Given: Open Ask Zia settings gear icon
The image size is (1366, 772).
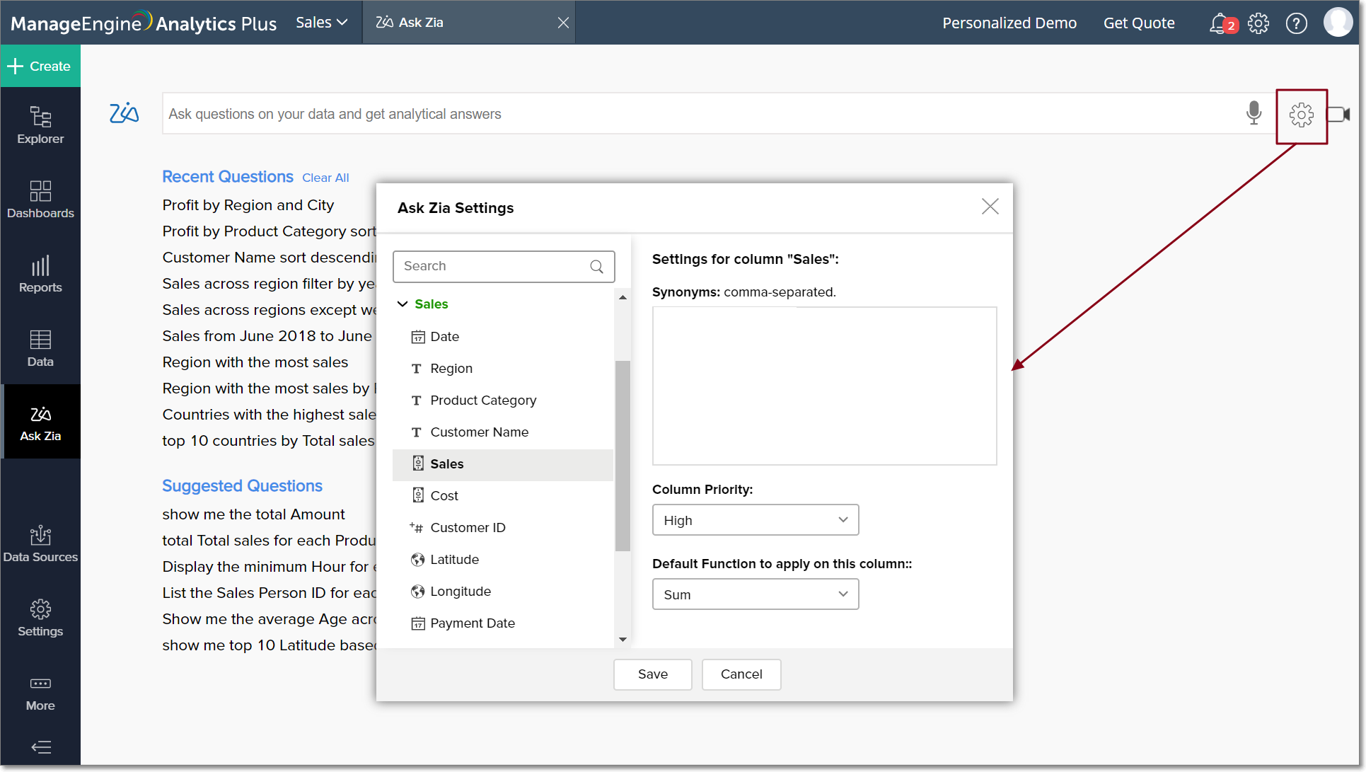Looking at the screenshot, I should (1301, 115).
